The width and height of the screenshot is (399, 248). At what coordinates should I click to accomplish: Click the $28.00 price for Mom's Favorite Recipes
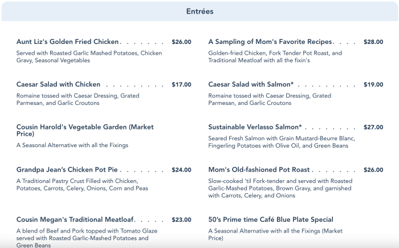click(373, 42)
